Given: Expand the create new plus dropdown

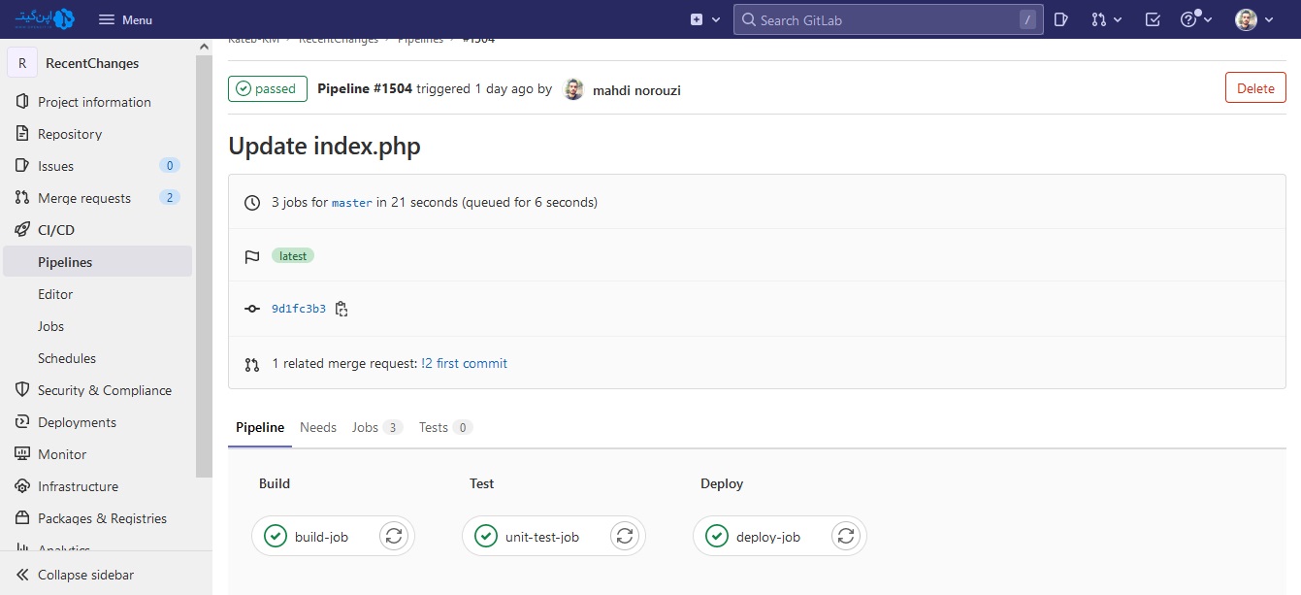Looking at the screenshot, I should pos(705,19).
